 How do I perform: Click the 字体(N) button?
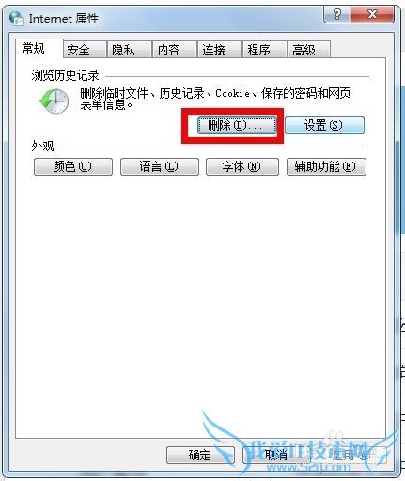click(x=242, y=166)
